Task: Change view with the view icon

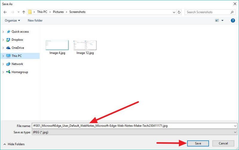Action: [217, 20]
